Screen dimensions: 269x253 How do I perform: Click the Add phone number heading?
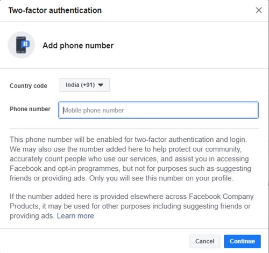click(x=78, y=46)
